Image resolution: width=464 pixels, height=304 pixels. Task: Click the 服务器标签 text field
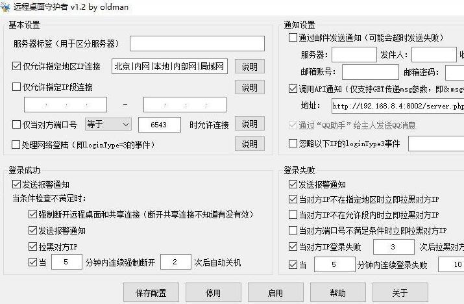(197, 44)
